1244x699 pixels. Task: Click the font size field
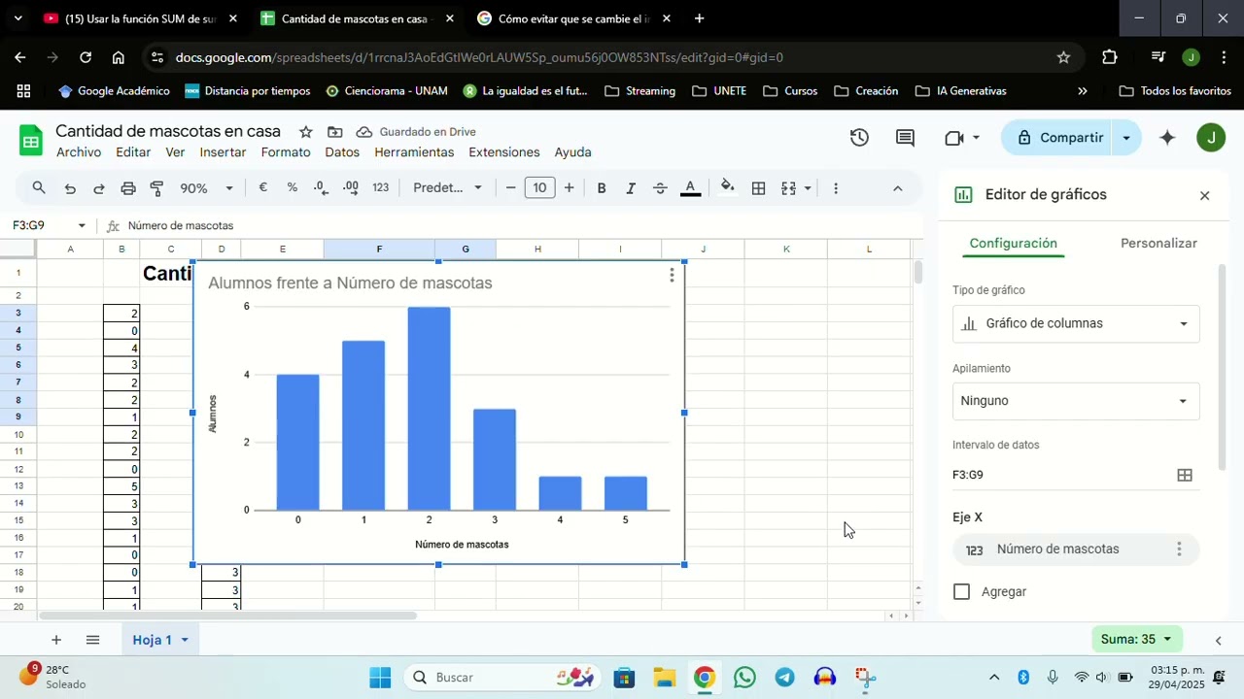point(539,188)
